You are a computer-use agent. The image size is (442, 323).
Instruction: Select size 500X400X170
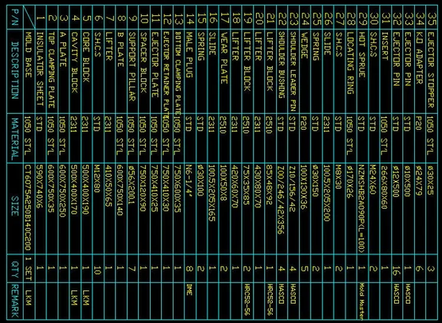(74, 189)
